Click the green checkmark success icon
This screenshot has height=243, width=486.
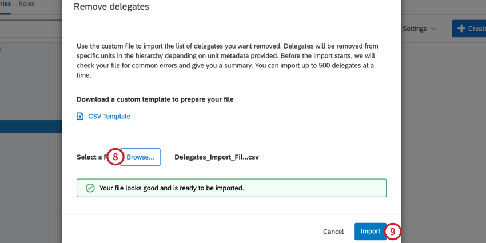(90, 188)
